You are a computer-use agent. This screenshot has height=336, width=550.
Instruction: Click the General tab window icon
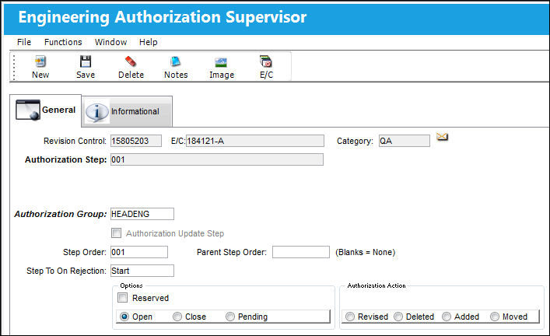point(28,110)
